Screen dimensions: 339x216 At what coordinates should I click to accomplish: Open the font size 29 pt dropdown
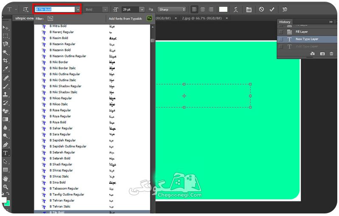pyautogui.click(x=142, y=9)
